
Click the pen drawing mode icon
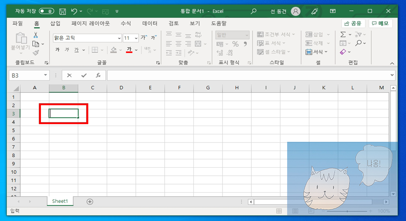(x=314, y=11)
